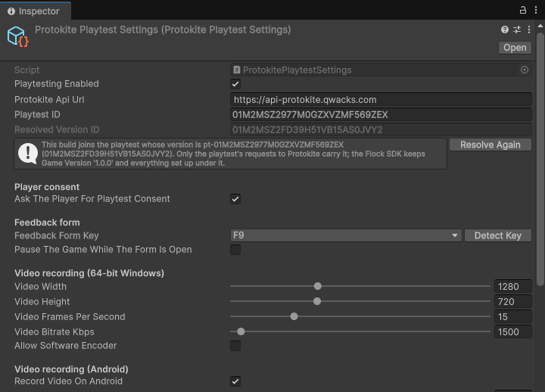
Task: Click the Resolved Version ID field
Action: click(381, 129)
